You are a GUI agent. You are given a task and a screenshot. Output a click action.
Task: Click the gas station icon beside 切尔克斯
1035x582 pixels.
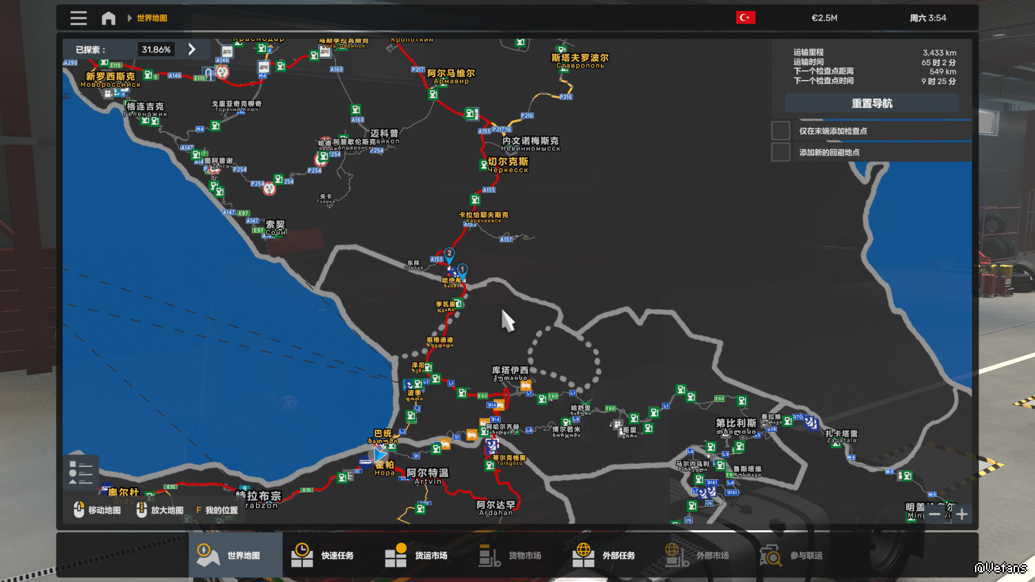click(x=484, y=165)
